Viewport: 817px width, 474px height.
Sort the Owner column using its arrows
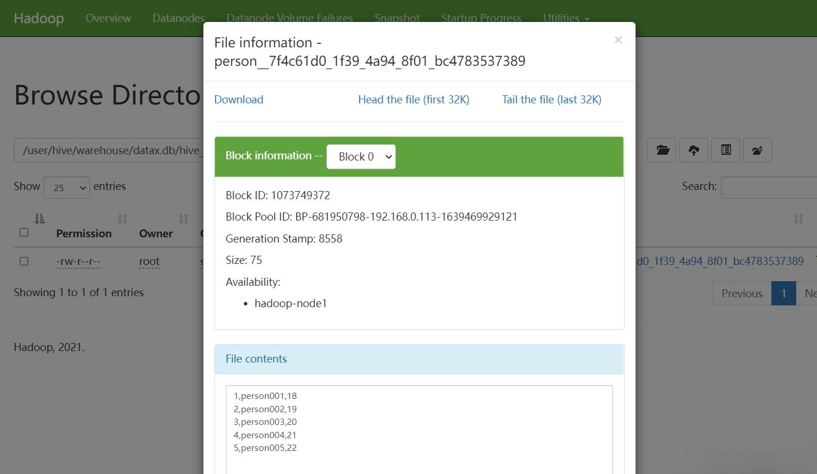(x=183, y=219)
